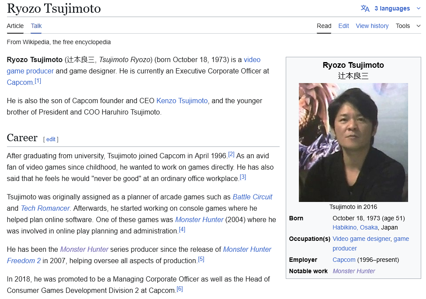The height and width of the screenshot is (299, 426).
Task: Expand the languages chevron arrow
Action: click(x=419, y=8)
